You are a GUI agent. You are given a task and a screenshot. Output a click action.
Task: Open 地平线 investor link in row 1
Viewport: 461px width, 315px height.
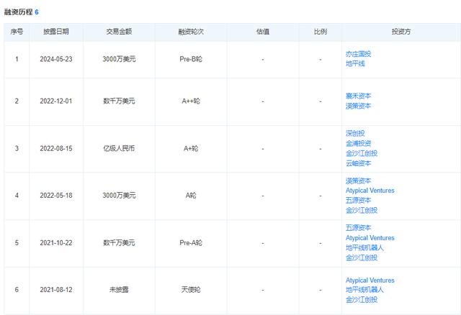tap(355, 64)
